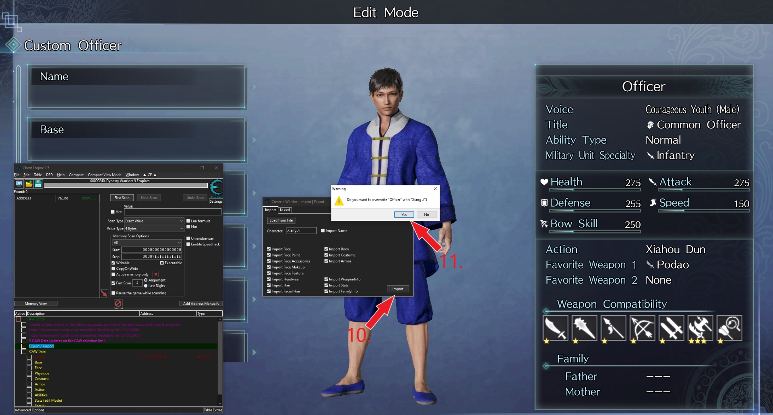Toggle the Hex checkbox
This screenshot has width=773, height=415.
[x=113, y=212]
